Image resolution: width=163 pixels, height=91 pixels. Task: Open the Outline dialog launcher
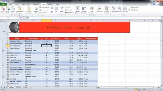coord(138,15)
